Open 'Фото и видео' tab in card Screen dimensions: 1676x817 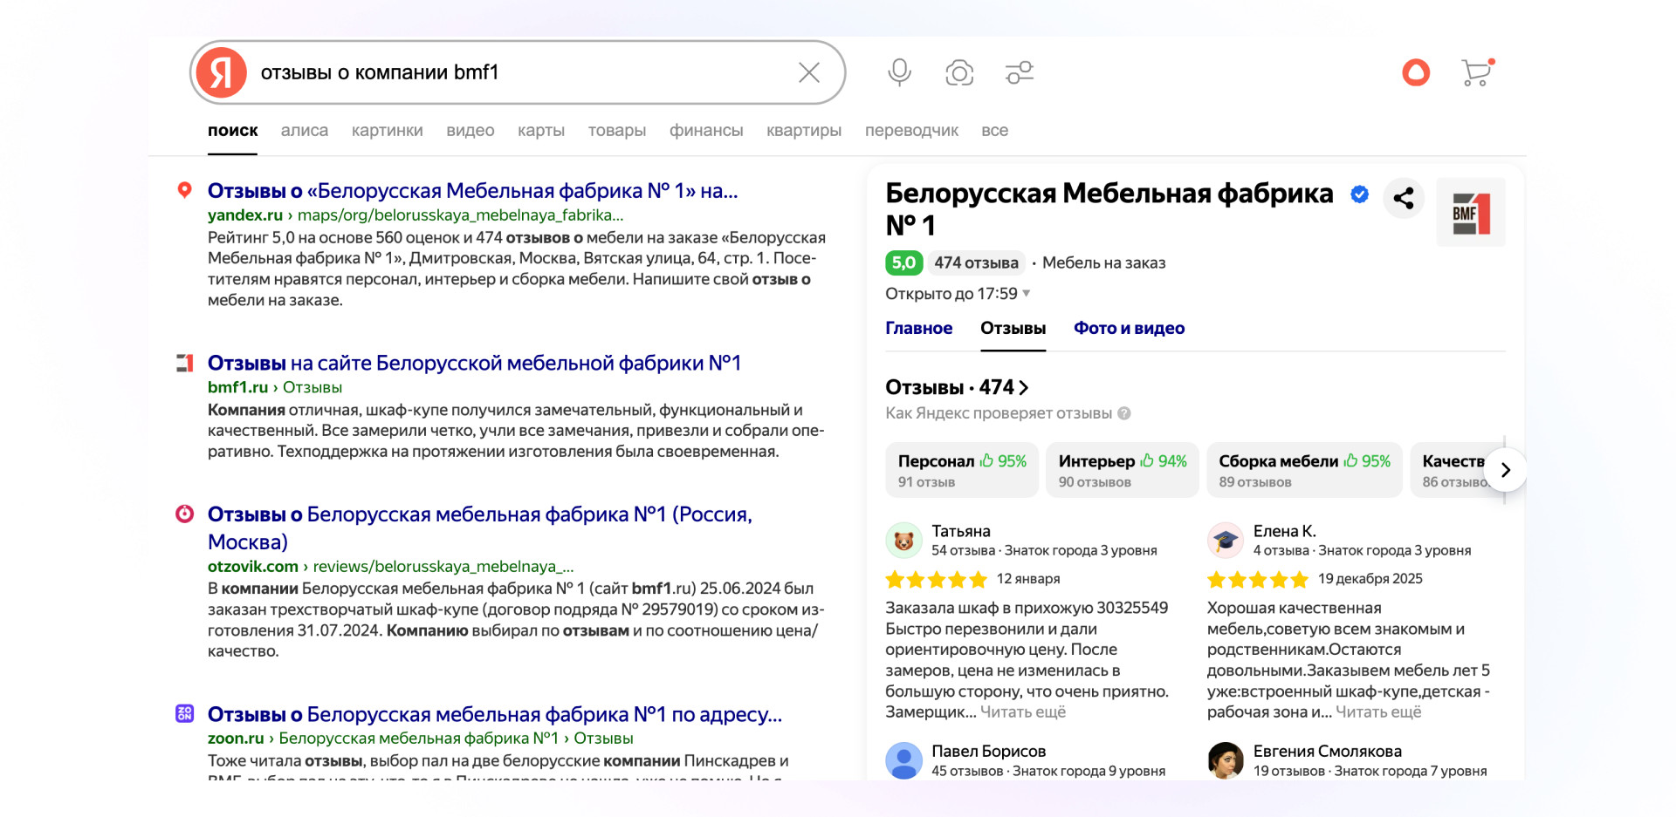[1129, 329]
